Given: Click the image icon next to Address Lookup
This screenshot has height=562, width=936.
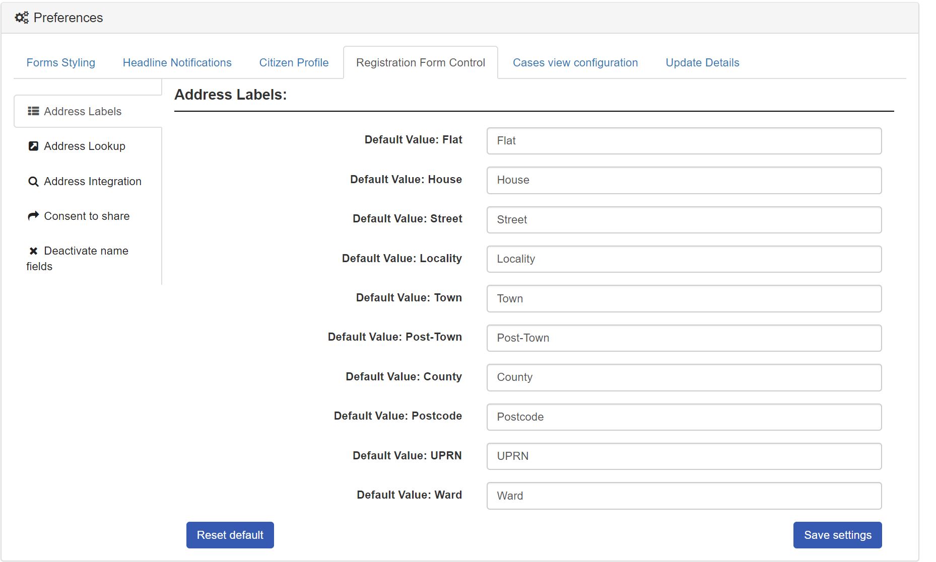Looking at the screenshot, I should coord(33,146).
